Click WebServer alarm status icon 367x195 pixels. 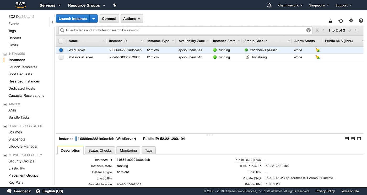pyautogui.click(x=318, y=50)
